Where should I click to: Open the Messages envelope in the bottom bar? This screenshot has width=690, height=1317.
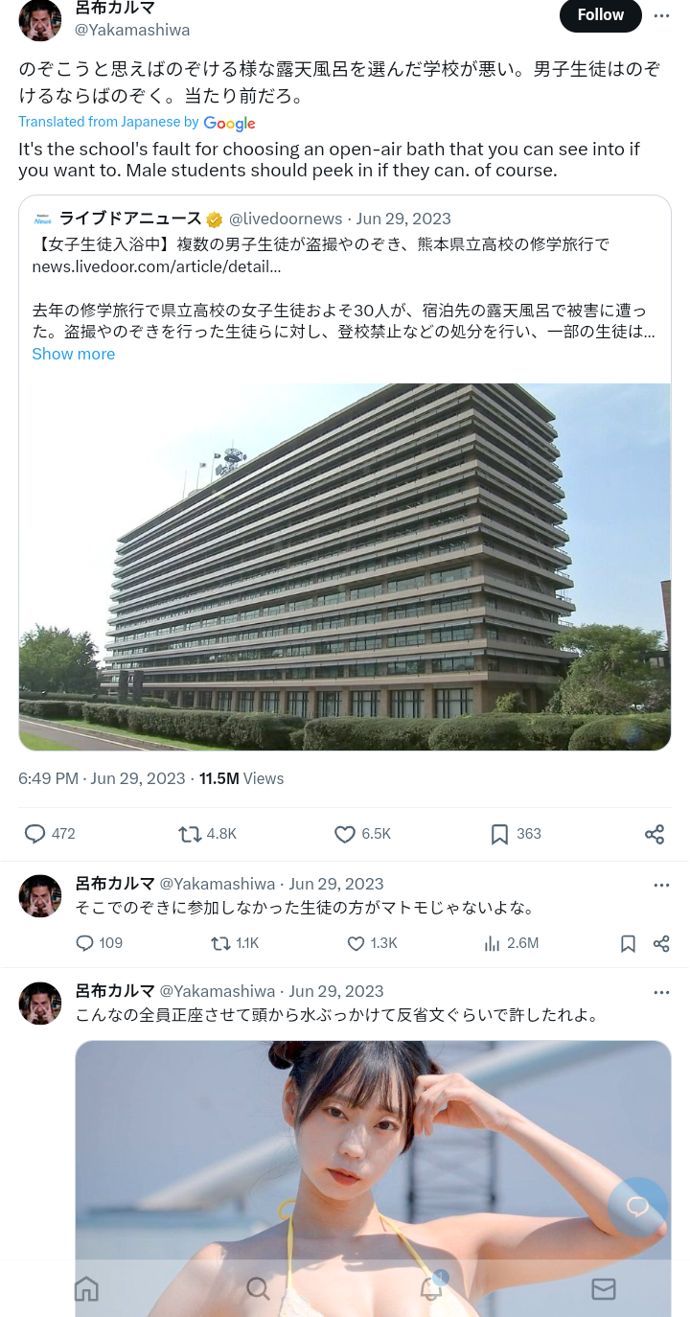tap(604, 1288)
